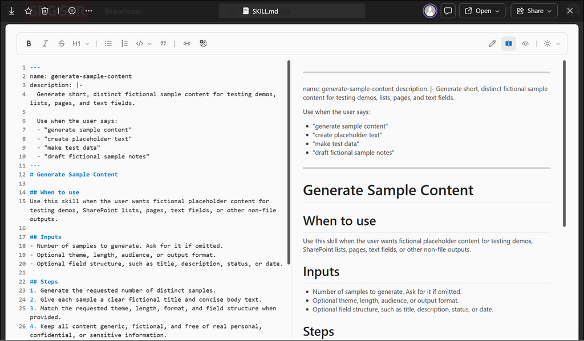Screen dimensions: 584x341
Task: Switch to edit-only mode pencil icon
Action: [x=492, y=43]
